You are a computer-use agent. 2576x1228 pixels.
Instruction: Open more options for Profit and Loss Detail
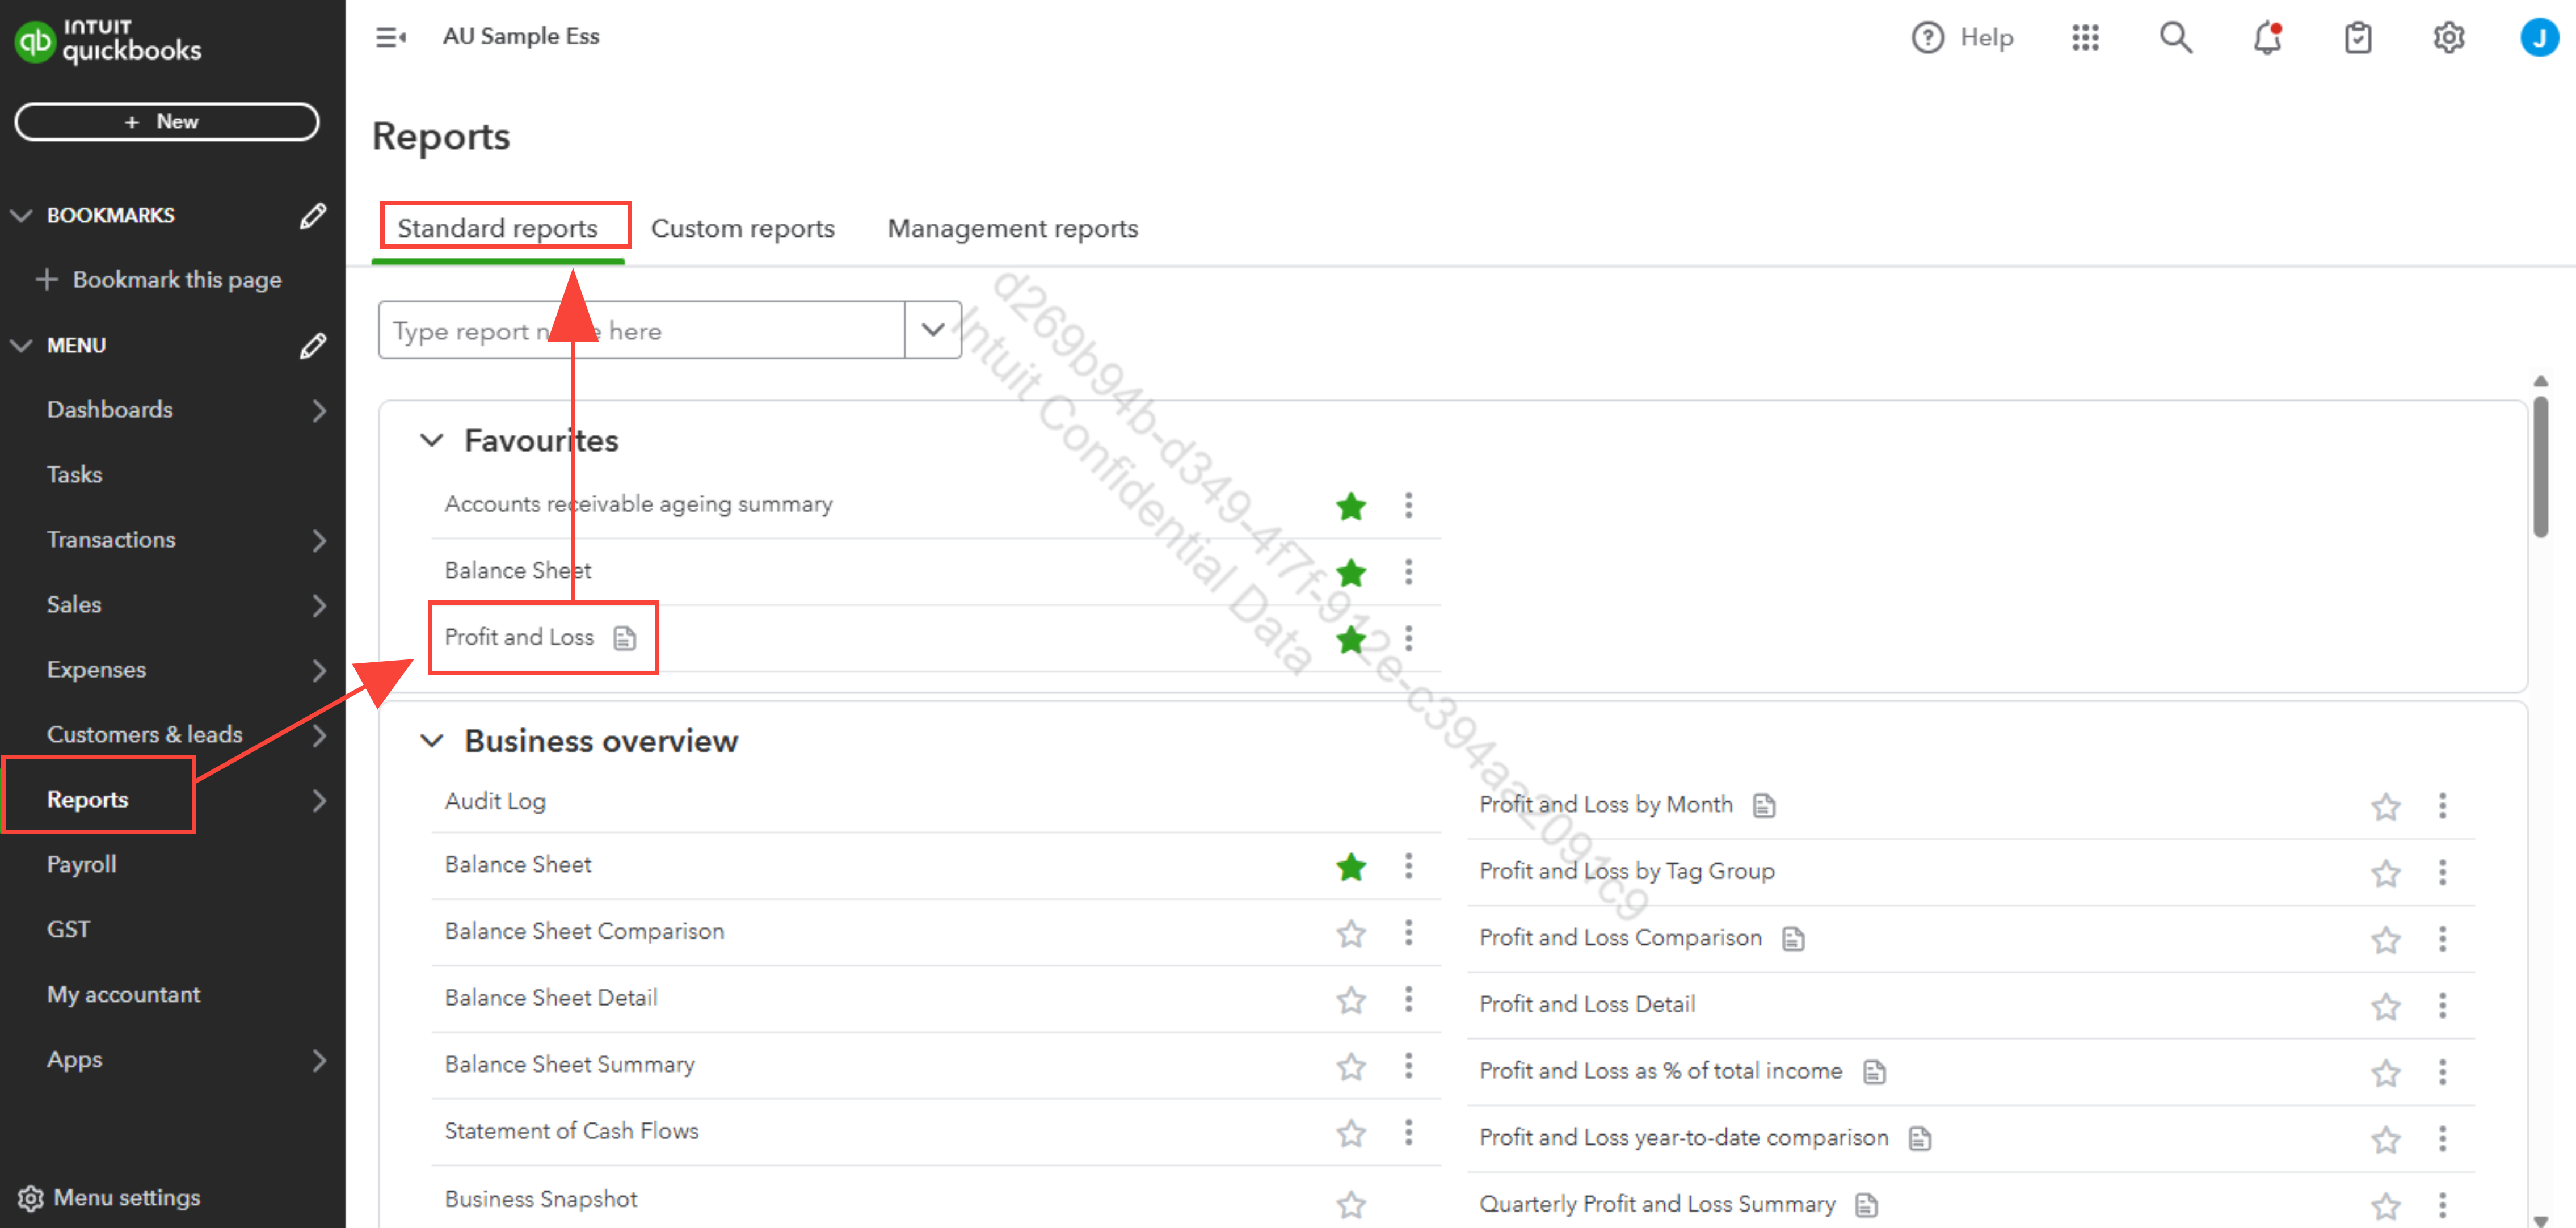pos(2442,1005)
